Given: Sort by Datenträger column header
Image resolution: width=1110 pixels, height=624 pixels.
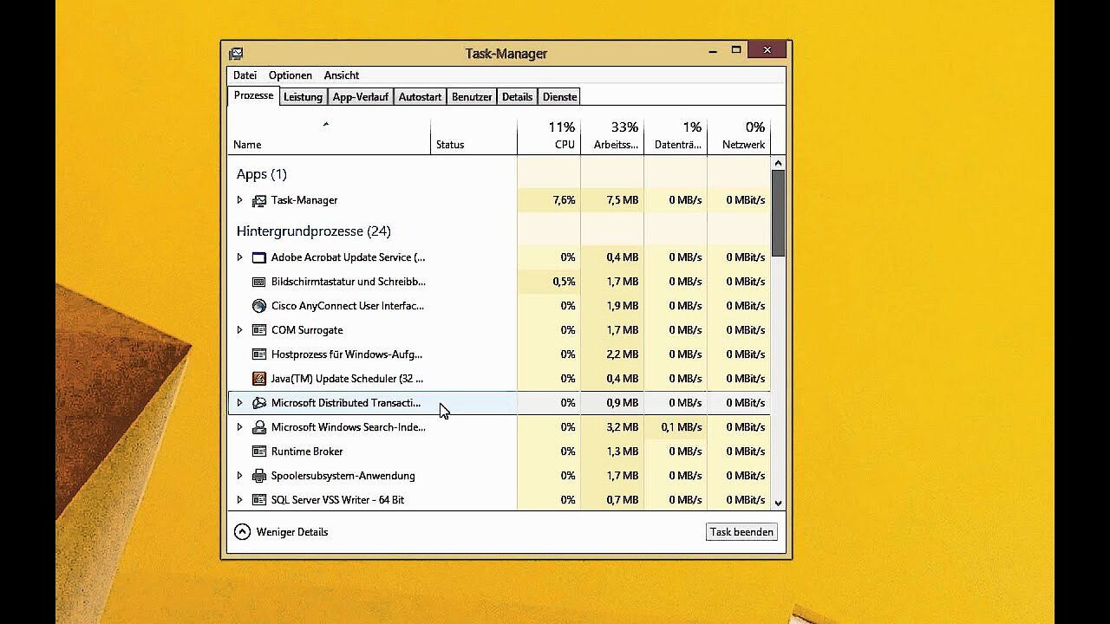Looking at the screenshot, I should click(x=676, y=136).
